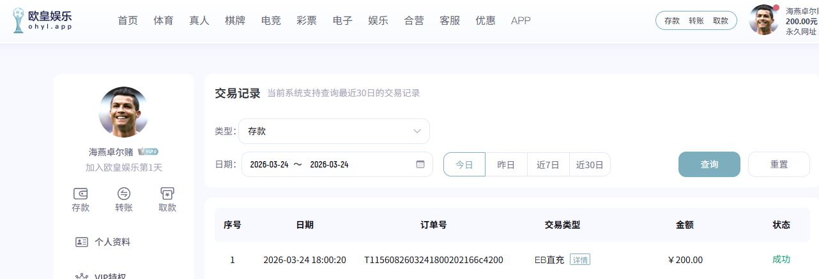Screen dimensions: 819x279
Task: Open the sidebar 存款 wallet icon
Action: pos(80,194)
